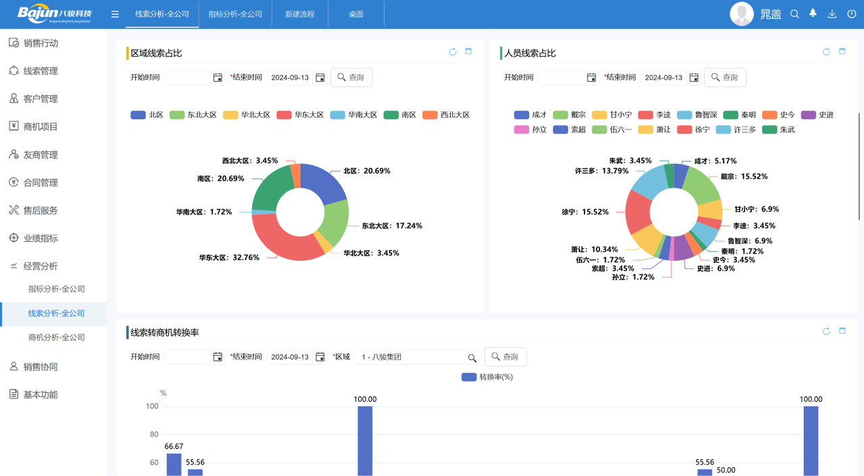The height and width of the screenshot is (476, 864).
Task: Click the download icon in header
Action: click(x=832, y=14)
